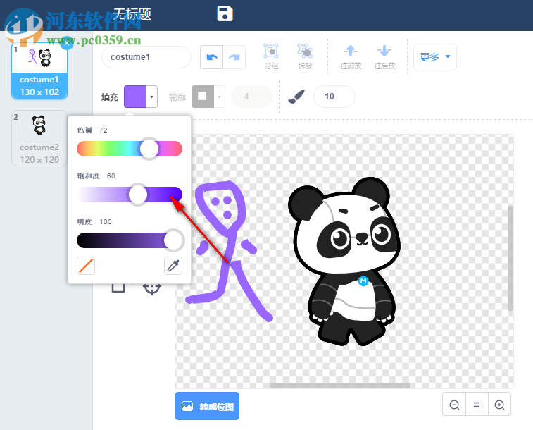Click the costume name field costume1
Screen dimensions: 533x430
coord(146,57)
